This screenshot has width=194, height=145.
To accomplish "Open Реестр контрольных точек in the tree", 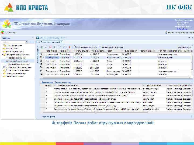I will pyautogui.click(x=19, y=64).
